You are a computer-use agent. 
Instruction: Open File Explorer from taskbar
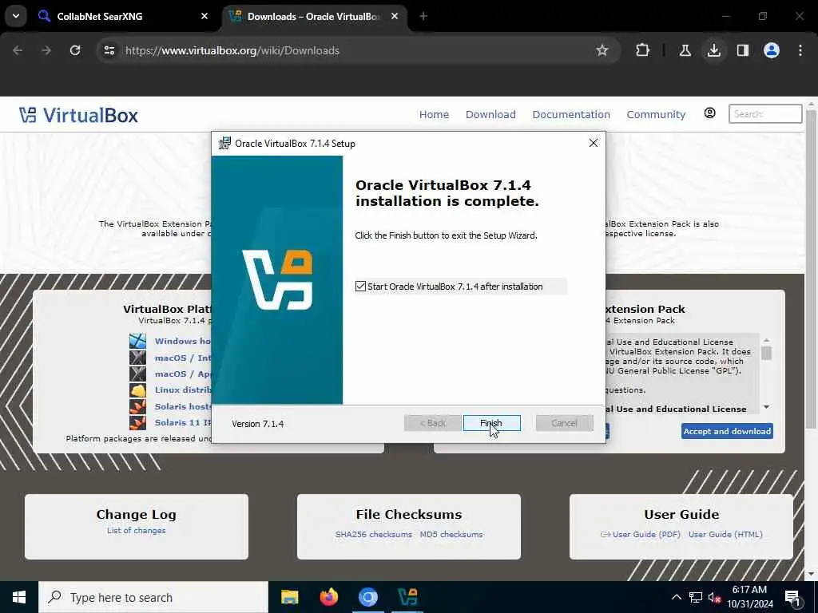tap(289, 597)
